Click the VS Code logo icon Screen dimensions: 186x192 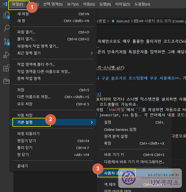pyautogui.click(x=5, y=4)
